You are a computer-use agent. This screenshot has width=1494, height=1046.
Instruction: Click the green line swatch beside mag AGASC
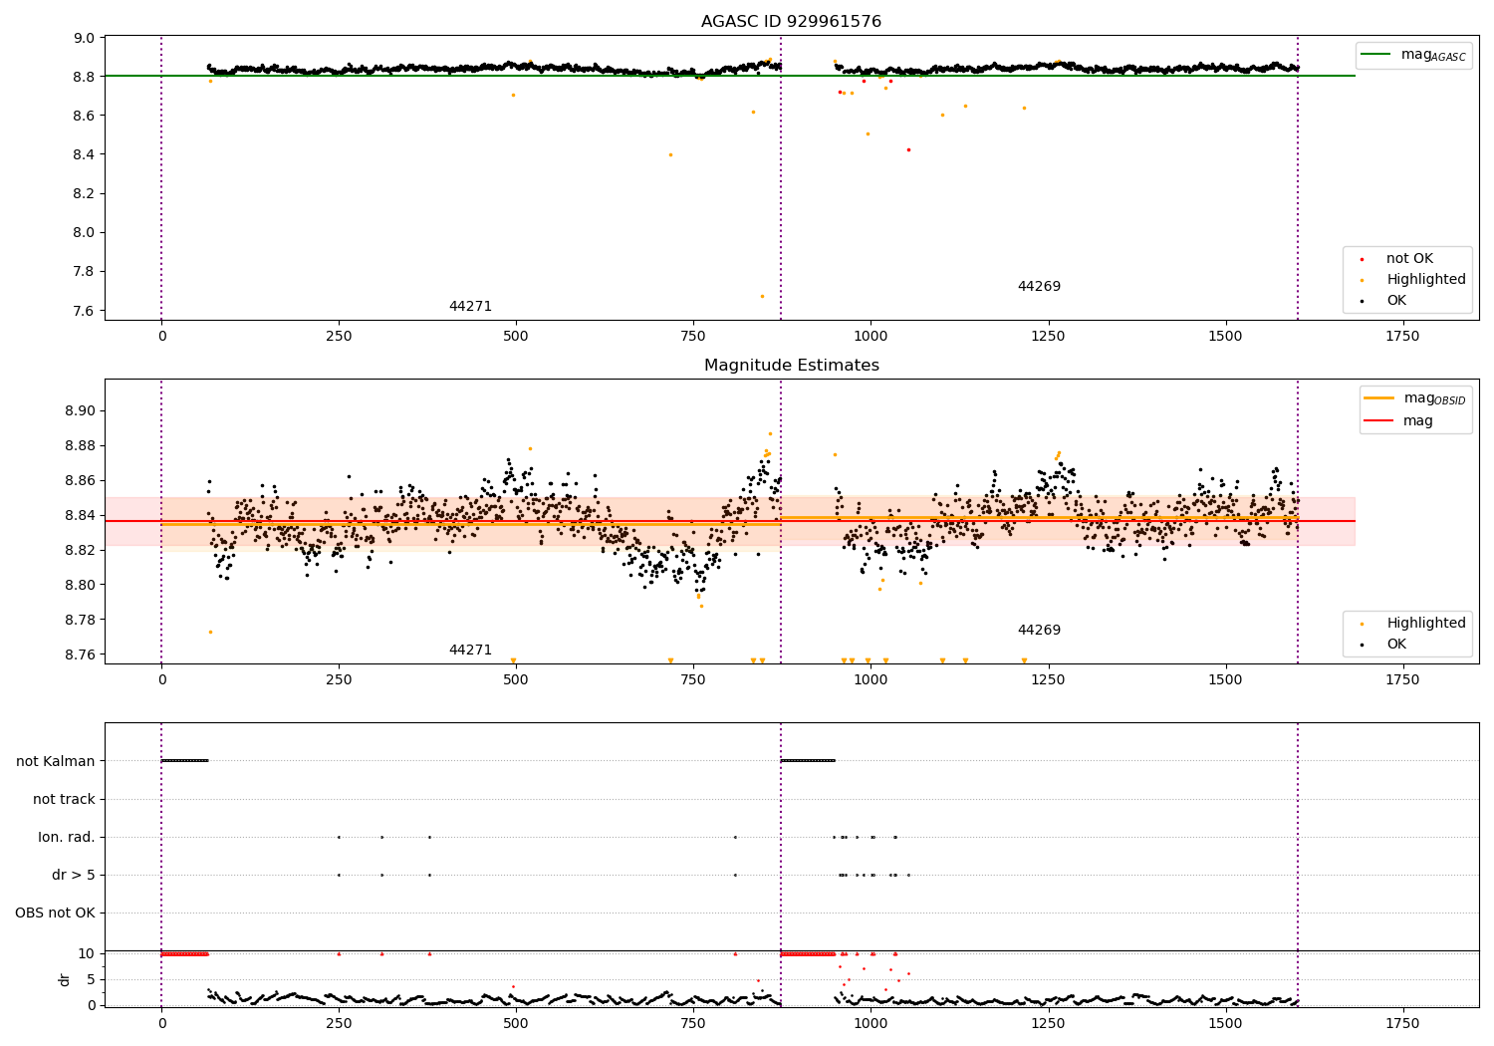click(1375, 54)
